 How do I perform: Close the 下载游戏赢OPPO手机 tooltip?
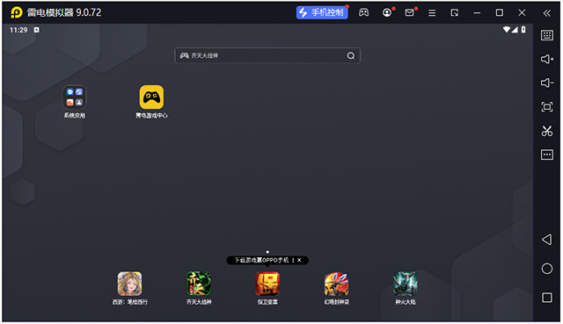[299, 260]
